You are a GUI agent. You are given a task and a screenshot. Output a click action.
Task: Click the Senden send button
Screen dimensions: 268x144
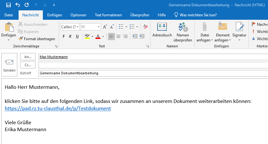[9, 65]
